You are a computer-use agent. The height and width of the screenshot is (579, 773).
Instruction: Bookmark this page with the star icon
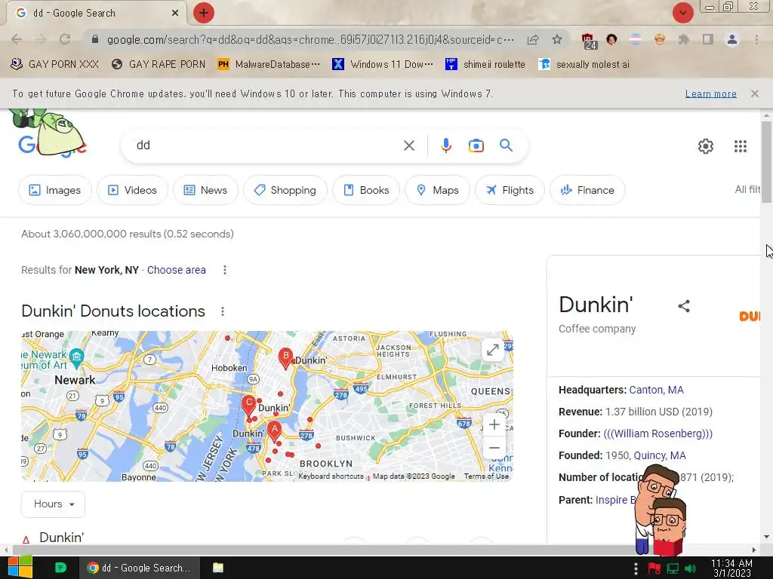557,39
